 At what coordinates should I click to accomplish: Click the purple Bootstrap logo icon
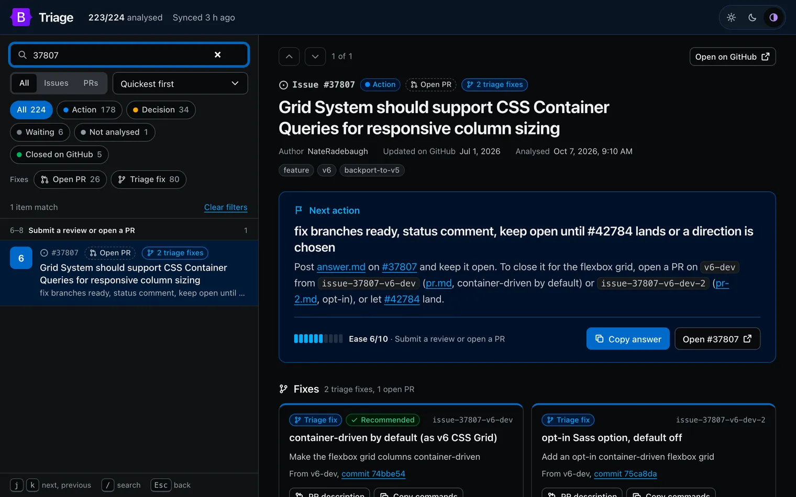(x=21, y=17)
